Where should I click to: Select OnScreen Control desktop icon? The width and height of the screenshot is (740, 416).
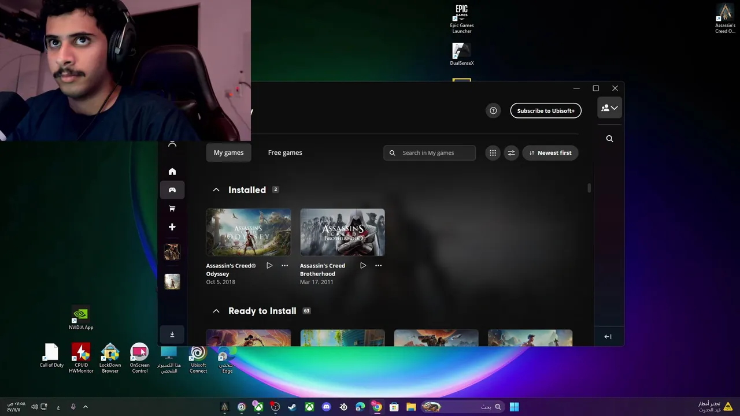(139, 358)
